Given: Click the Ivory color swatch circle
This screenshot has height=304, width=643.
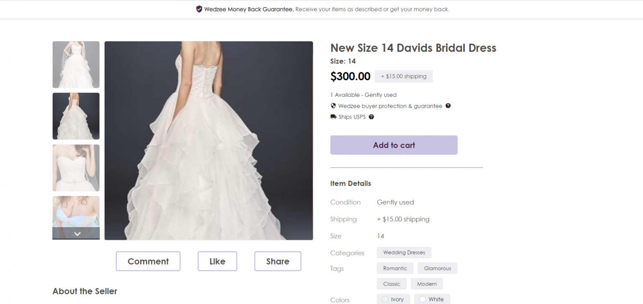Looking at the screenshot, I should [x=385, y=299].
